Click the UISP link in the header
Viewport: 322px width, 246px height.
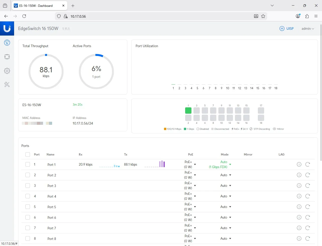pos(287,28)
